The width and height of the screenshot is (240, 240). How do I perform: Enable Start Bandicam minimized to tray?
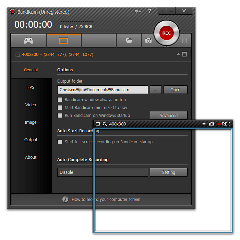click(x=60, y=107)
